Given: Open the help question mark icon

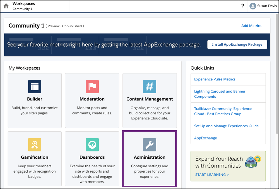Looking at the screenshot, I should pos(242,6).
